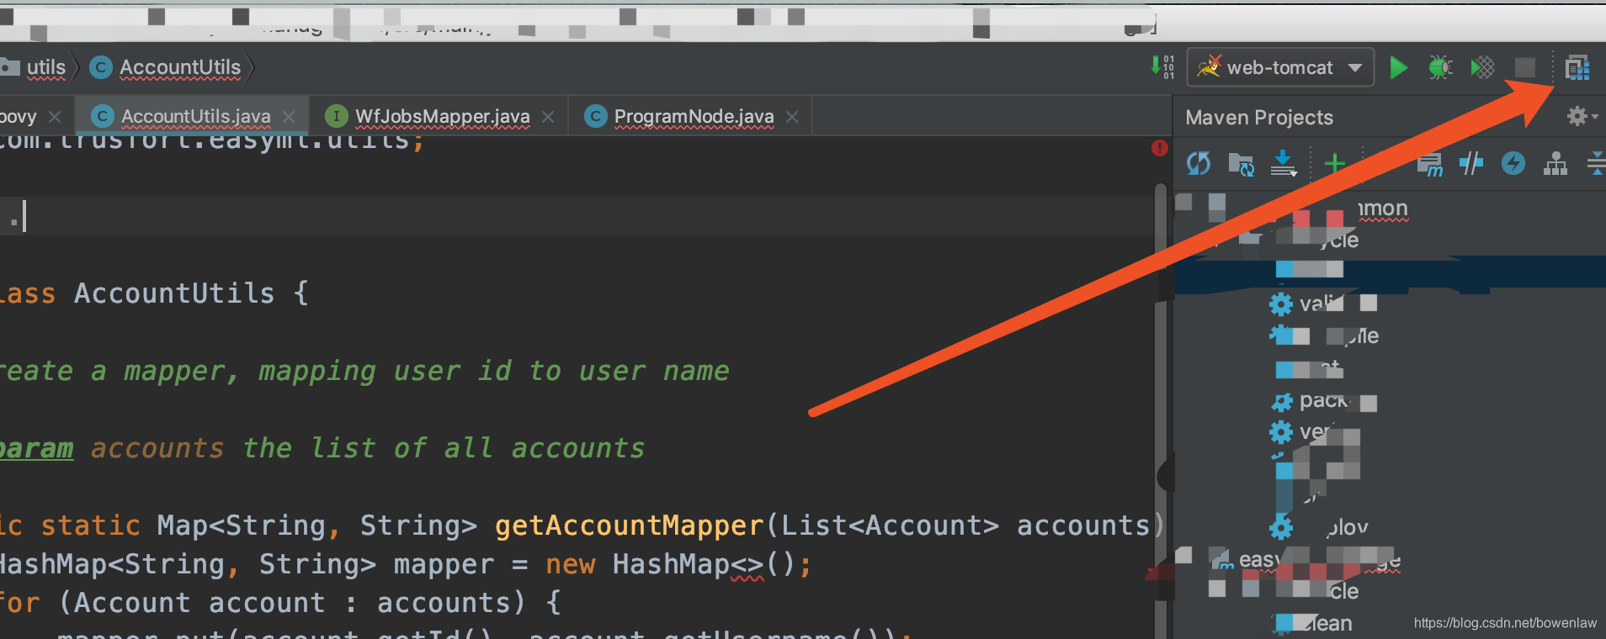The height and width of the screenshot is (639, 1606).
Task: Click the red error indicator in editor
Action: (x=1160, y=148)
